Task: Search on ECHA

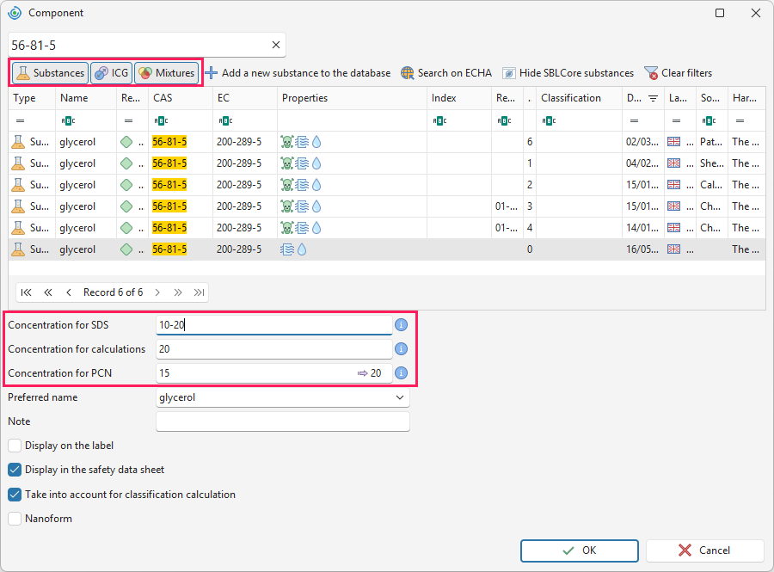Action: (446, 73)
